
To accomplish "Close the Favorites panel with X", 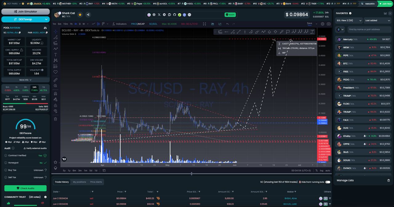I will [390, 13].
